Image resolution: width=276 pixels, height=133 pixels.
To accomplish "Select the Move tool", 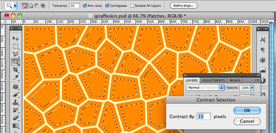I will pyautogui.click(x=16, y=38).
